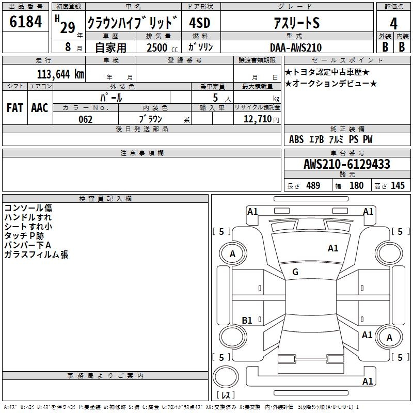Select the rear-left wheel circle
This screenshot has height=413, width=413.
(x=233, y=337)
